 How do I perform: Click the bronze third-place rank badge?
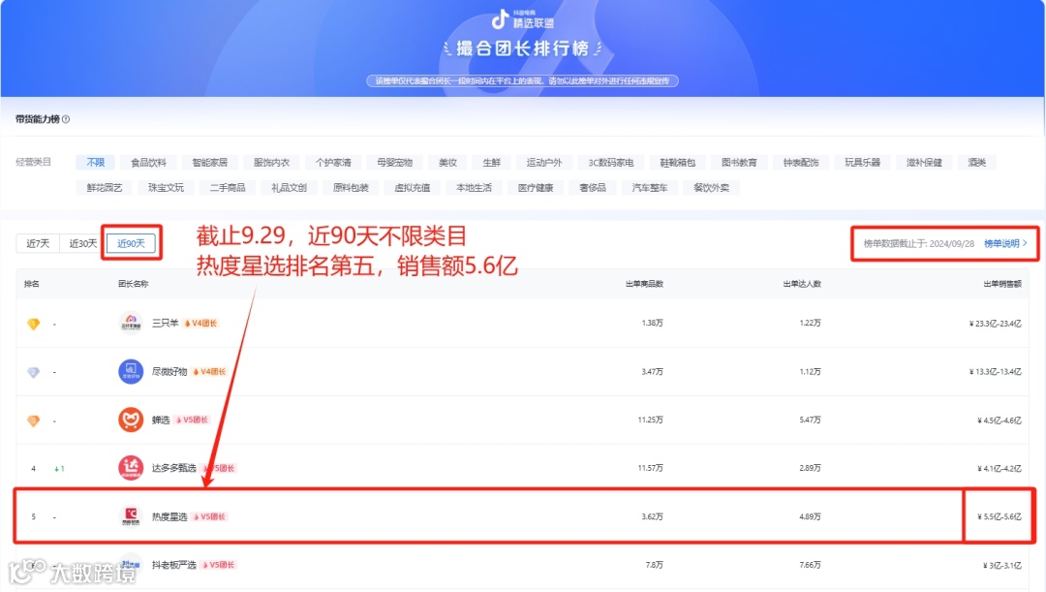point(33,421)
